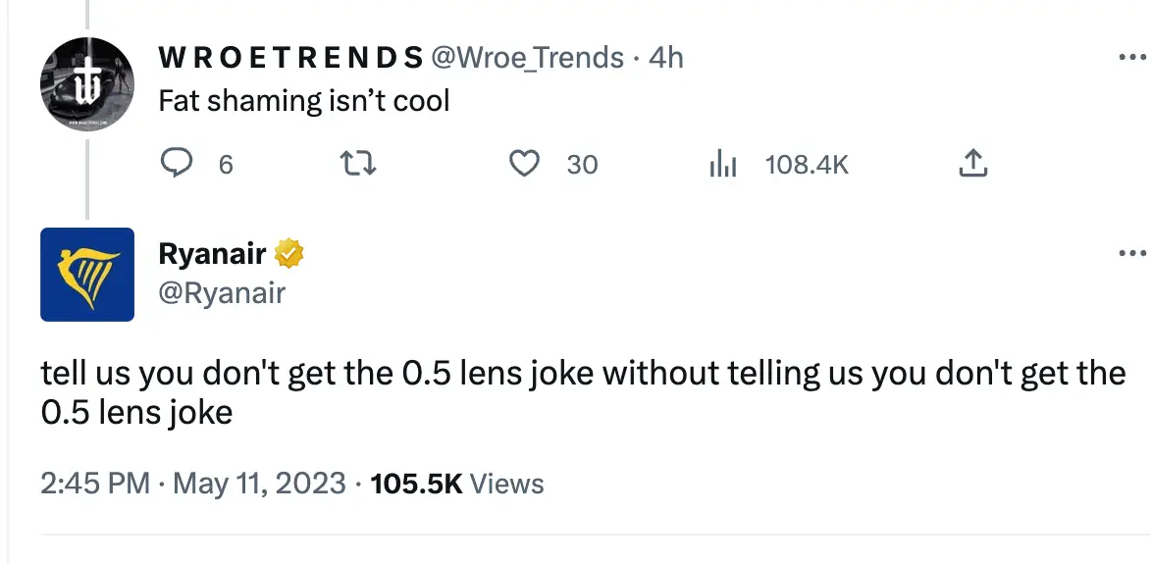Open the WROETRENDS profile avatar
The image size is (1152, 563).
pos(86,85)
